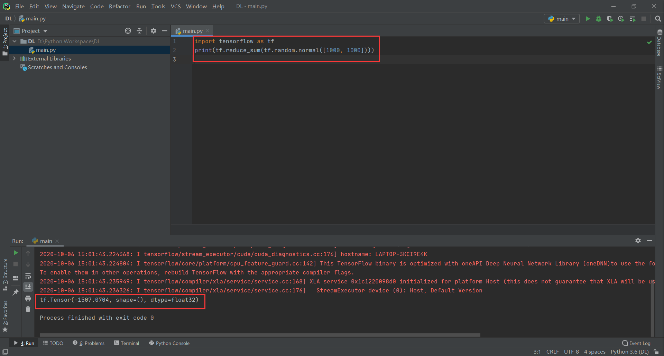
Task: Click the Python 3.6 (DL) interpreter selector
Action: pyautogui.click(x=629, y=352)
